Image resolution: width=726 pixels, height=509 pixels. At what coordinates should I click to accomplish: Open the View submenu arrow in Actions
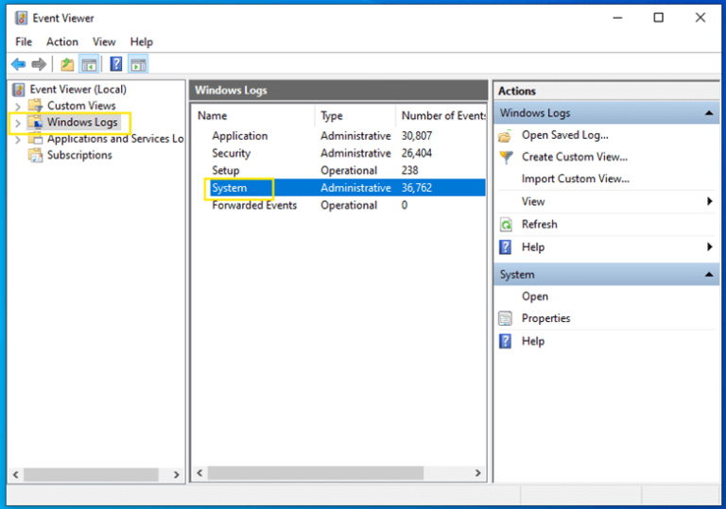(709, 201)
